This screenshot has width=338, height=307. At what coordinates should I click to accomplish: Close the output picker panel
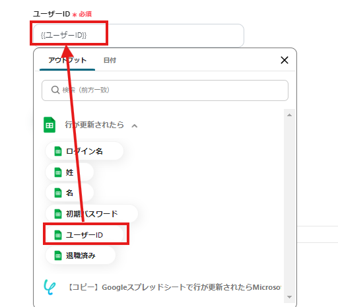(x=285, y=60)
